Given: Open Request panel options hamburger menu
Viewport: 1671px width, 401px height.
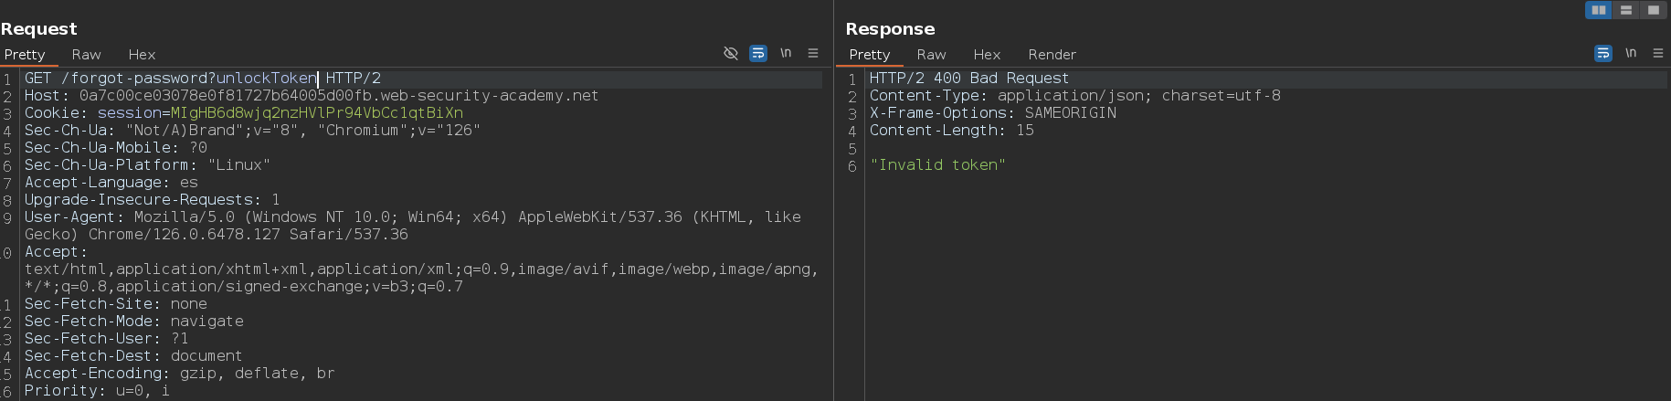Looking at the screenshot, I should 813,54.
